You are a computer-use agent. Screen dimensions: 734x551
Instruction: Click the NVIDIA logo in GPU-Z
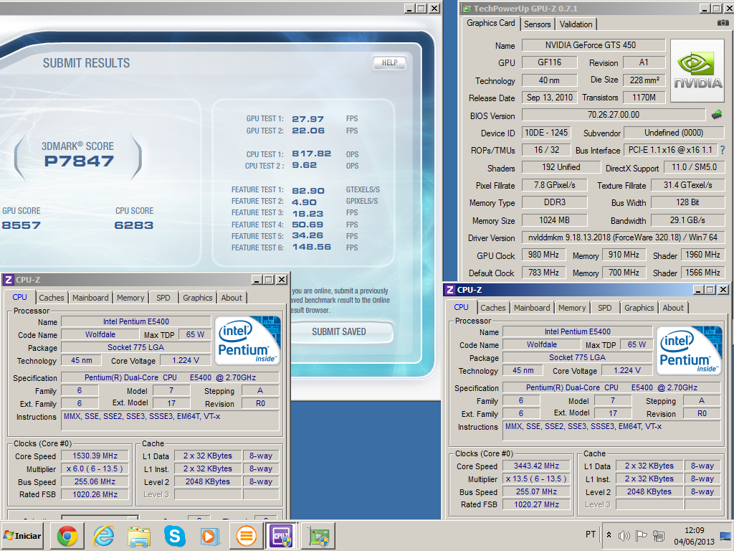point(697,71)
